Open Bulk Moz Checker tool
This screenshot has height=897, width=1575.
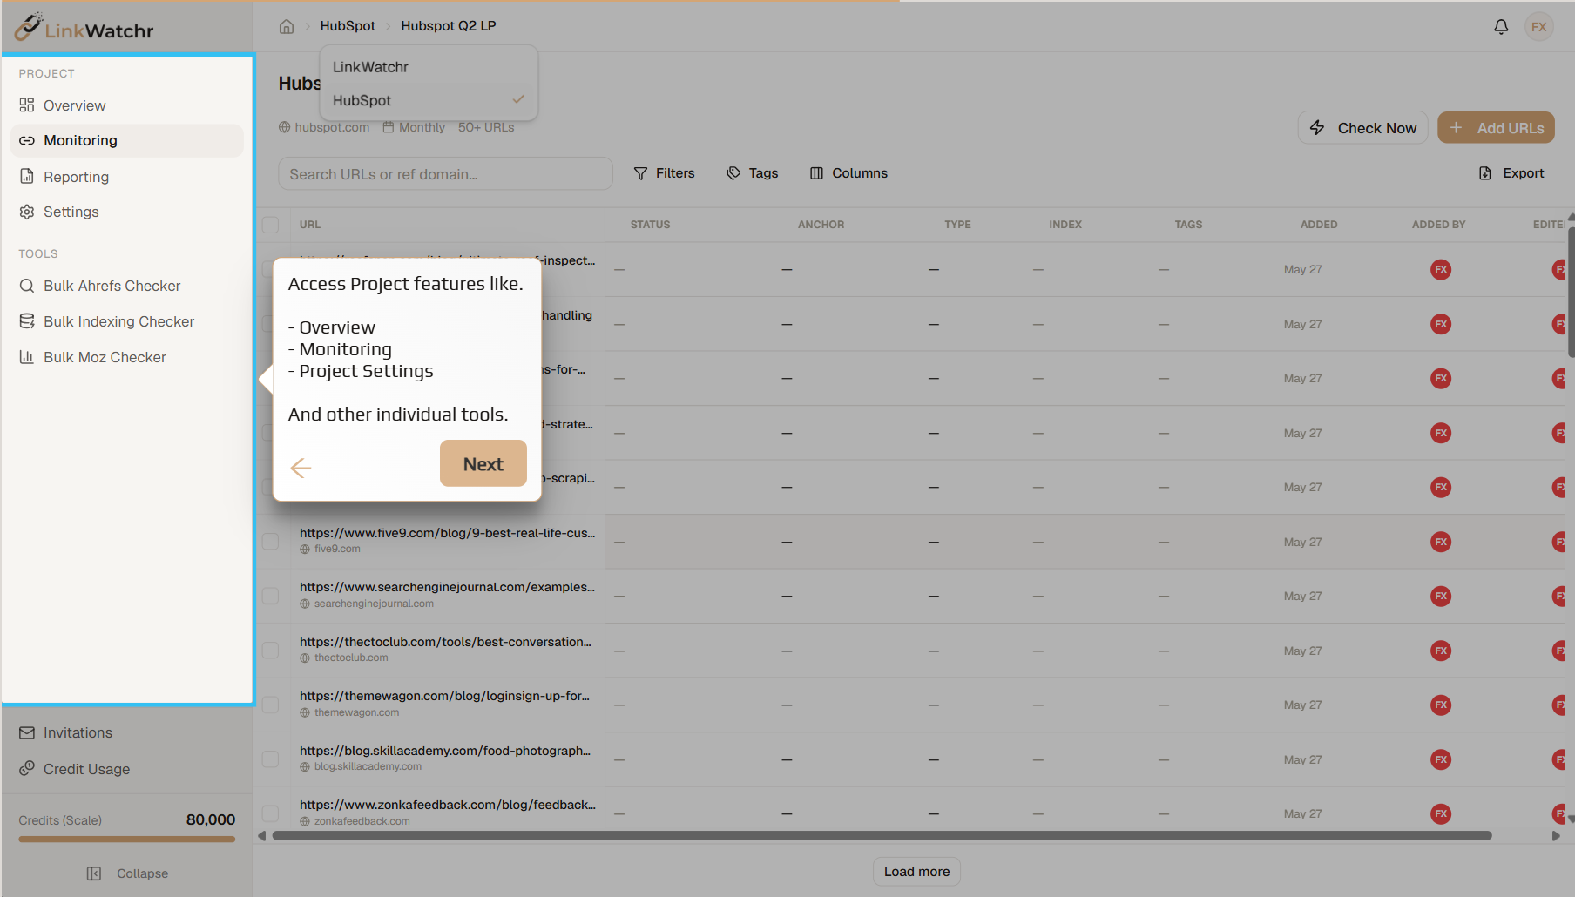[127, 357]
